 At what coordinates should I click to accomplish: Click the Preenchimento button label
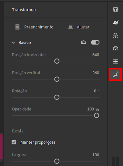pyautogui.click(x=39, y=27)
